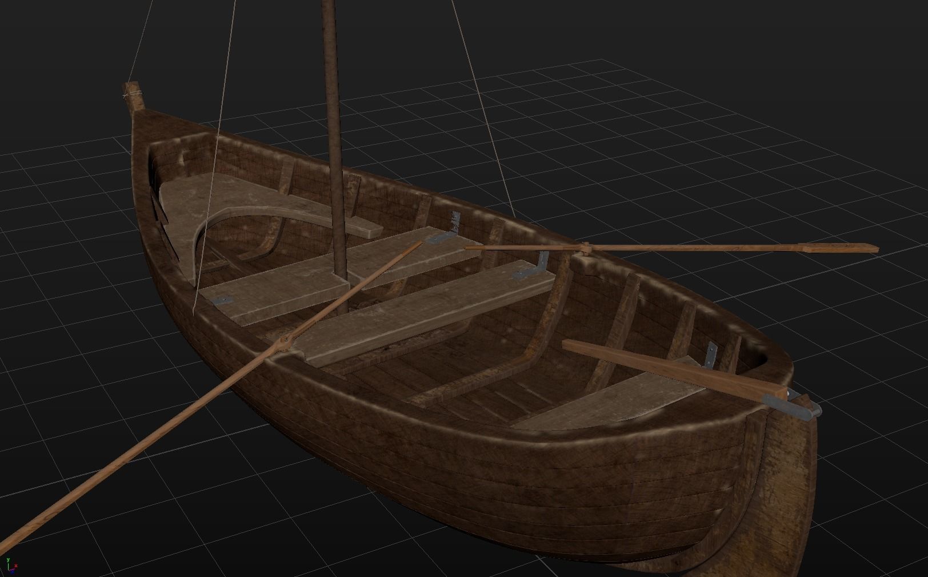Select the bow stem post with rope
The height and width of the screenshot is (577, 928).
coord(134,96)
